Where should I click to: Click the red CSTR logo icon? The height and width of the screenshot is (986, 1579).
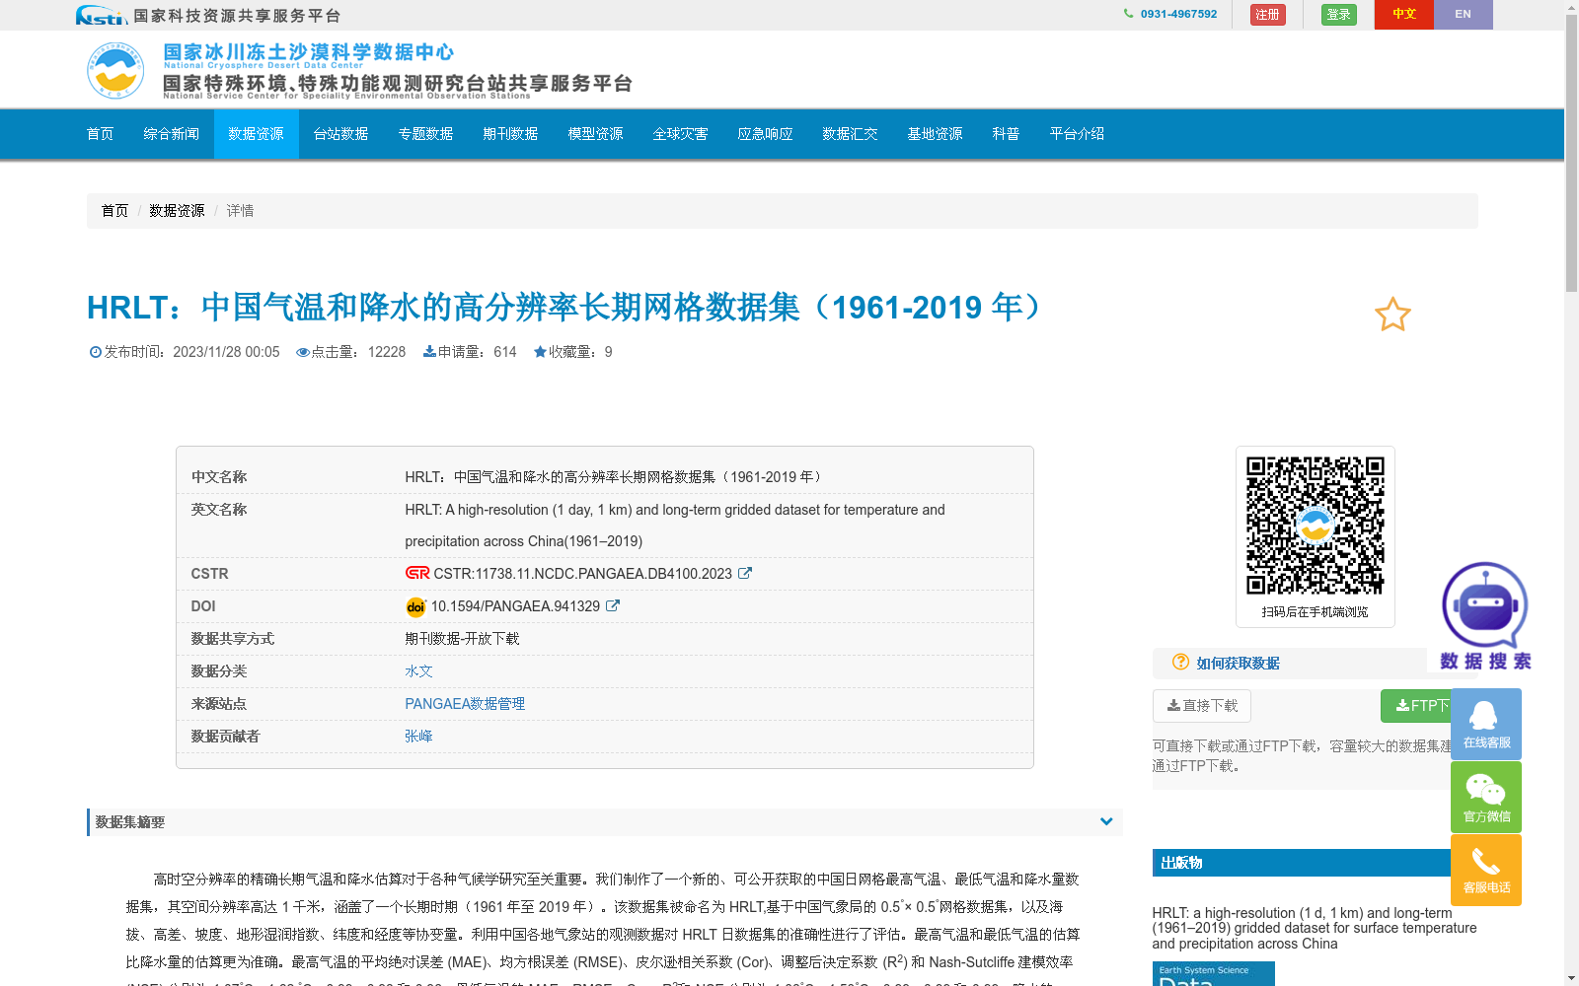417,573
